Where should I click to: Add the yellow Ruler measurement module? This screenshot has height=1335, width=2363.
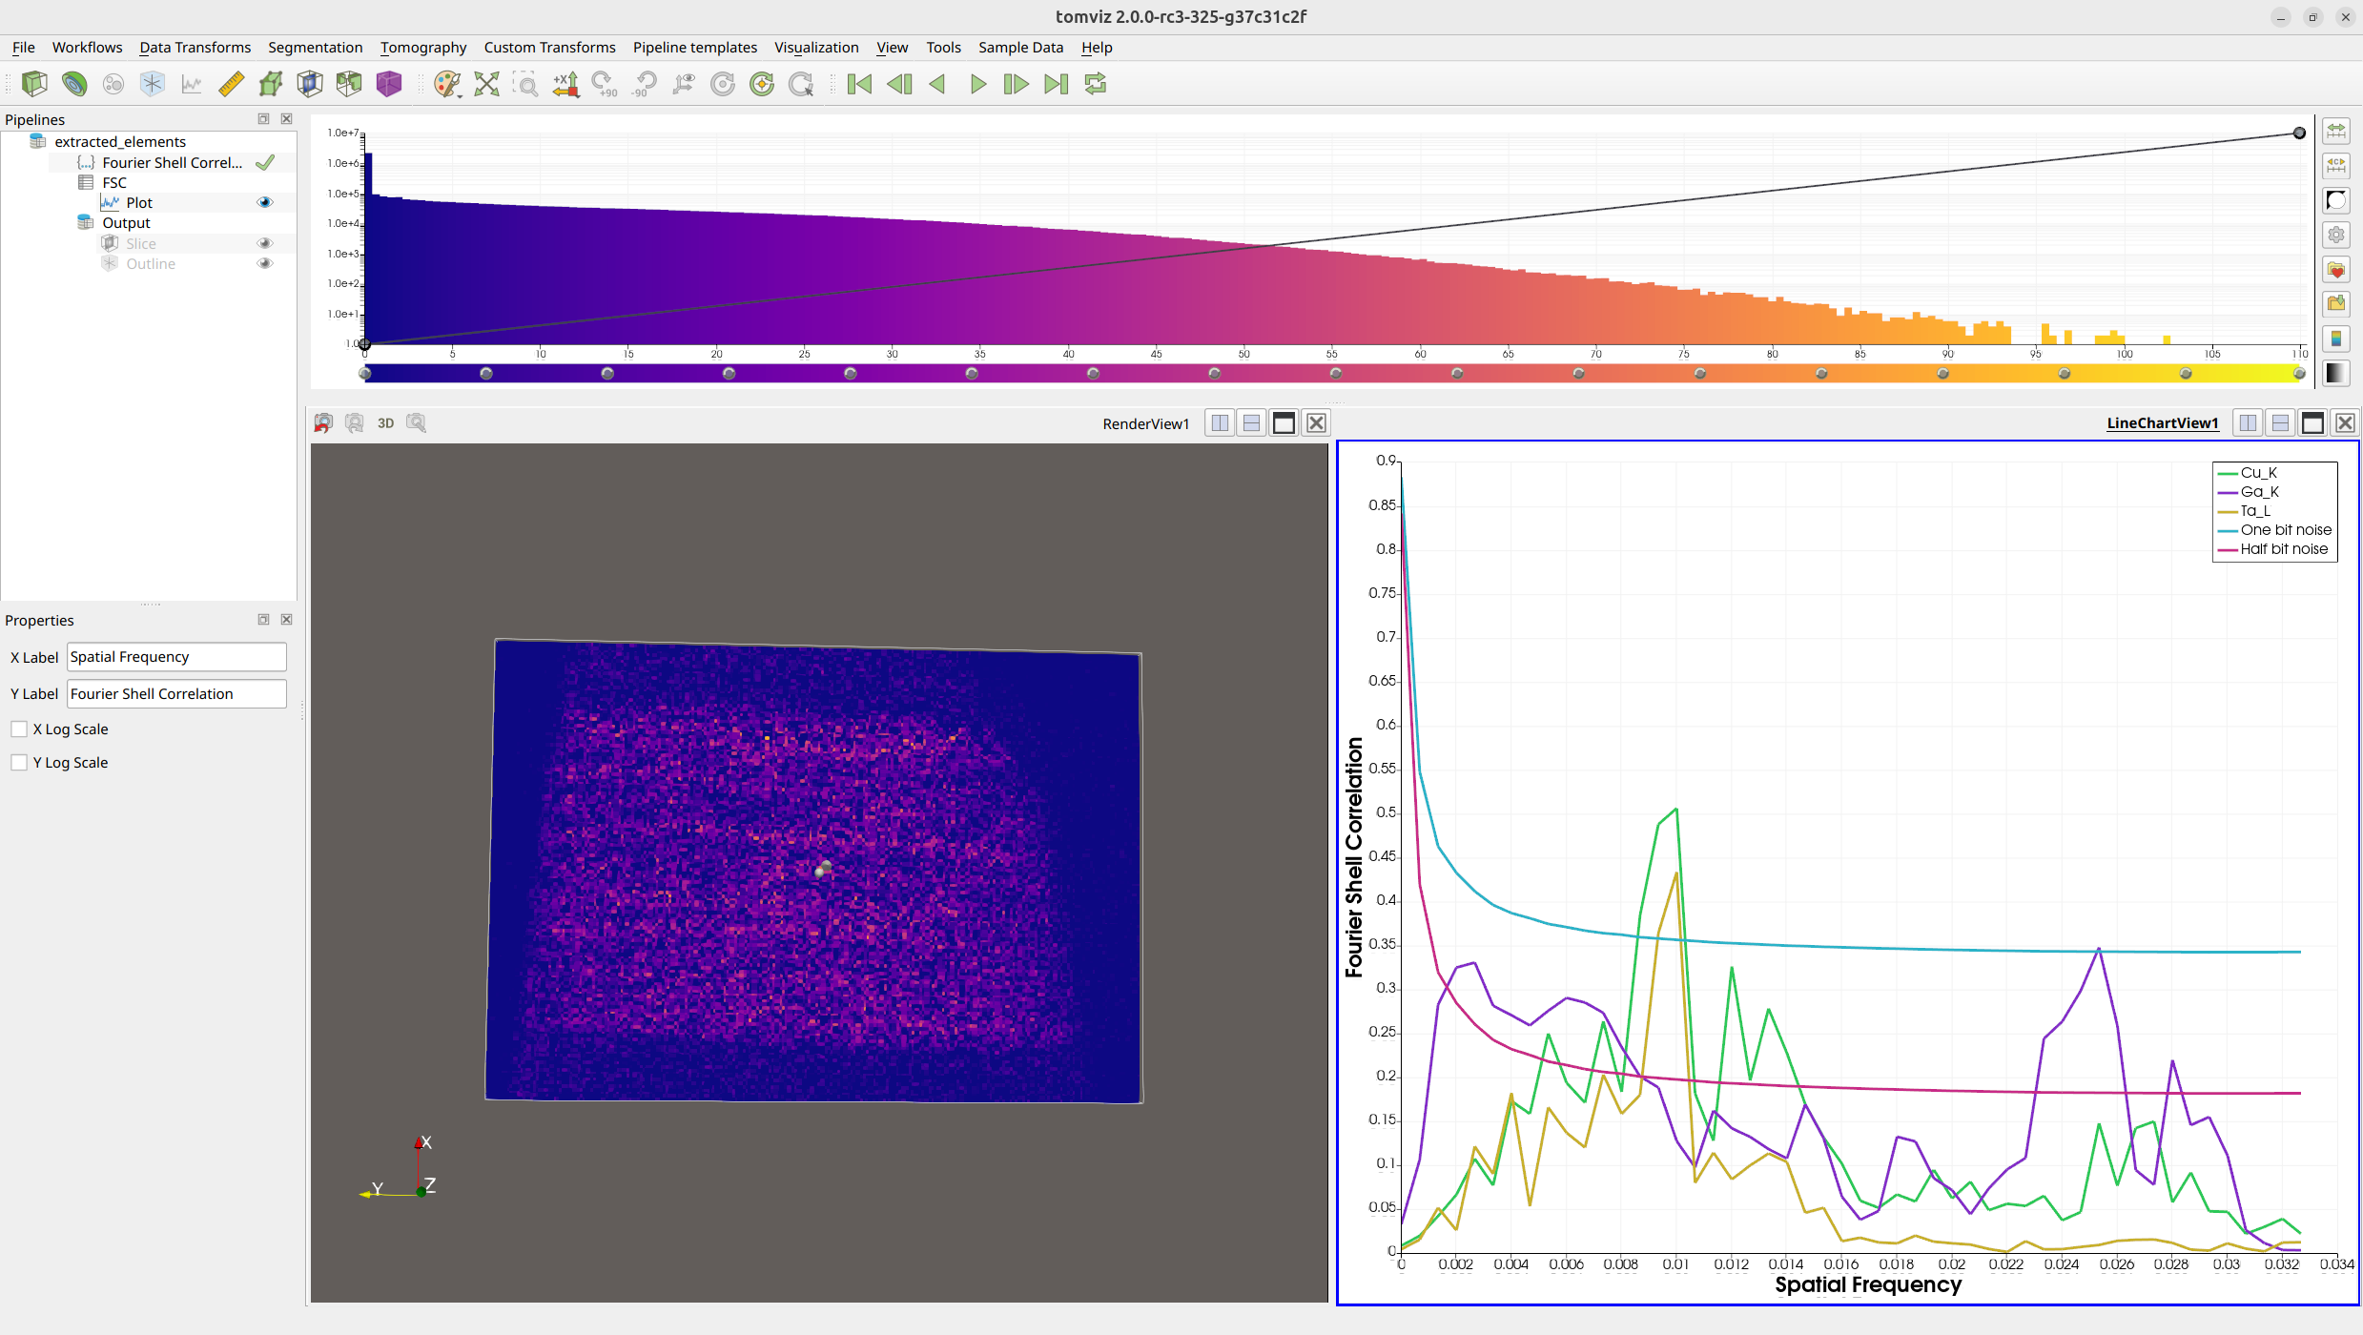(231, 84)
